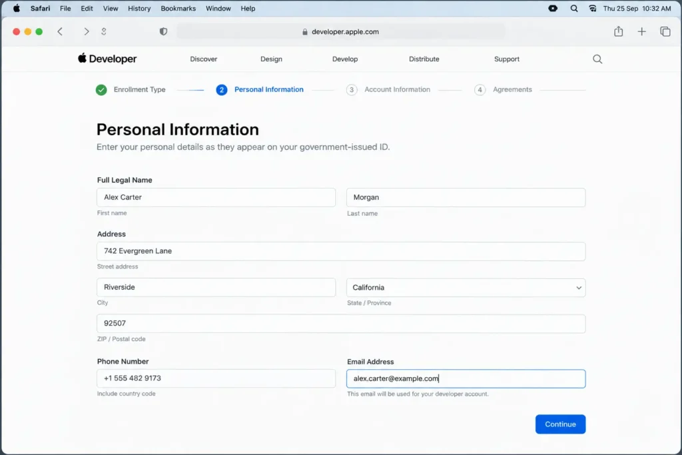Open Spotlight search in menu bar

pos(574,8)
